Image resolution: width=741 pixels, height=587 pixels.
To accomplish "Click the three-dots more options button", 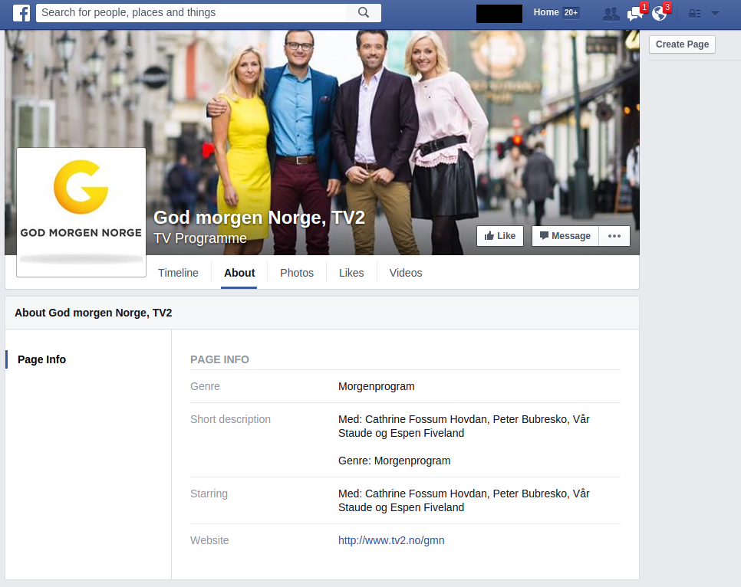I will (x=614, y=236).
